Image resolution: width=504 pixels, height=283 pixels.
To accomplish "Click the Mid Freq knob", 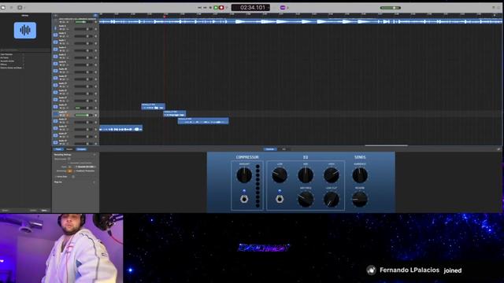I will pyautogui.click(x=306, y=199).
